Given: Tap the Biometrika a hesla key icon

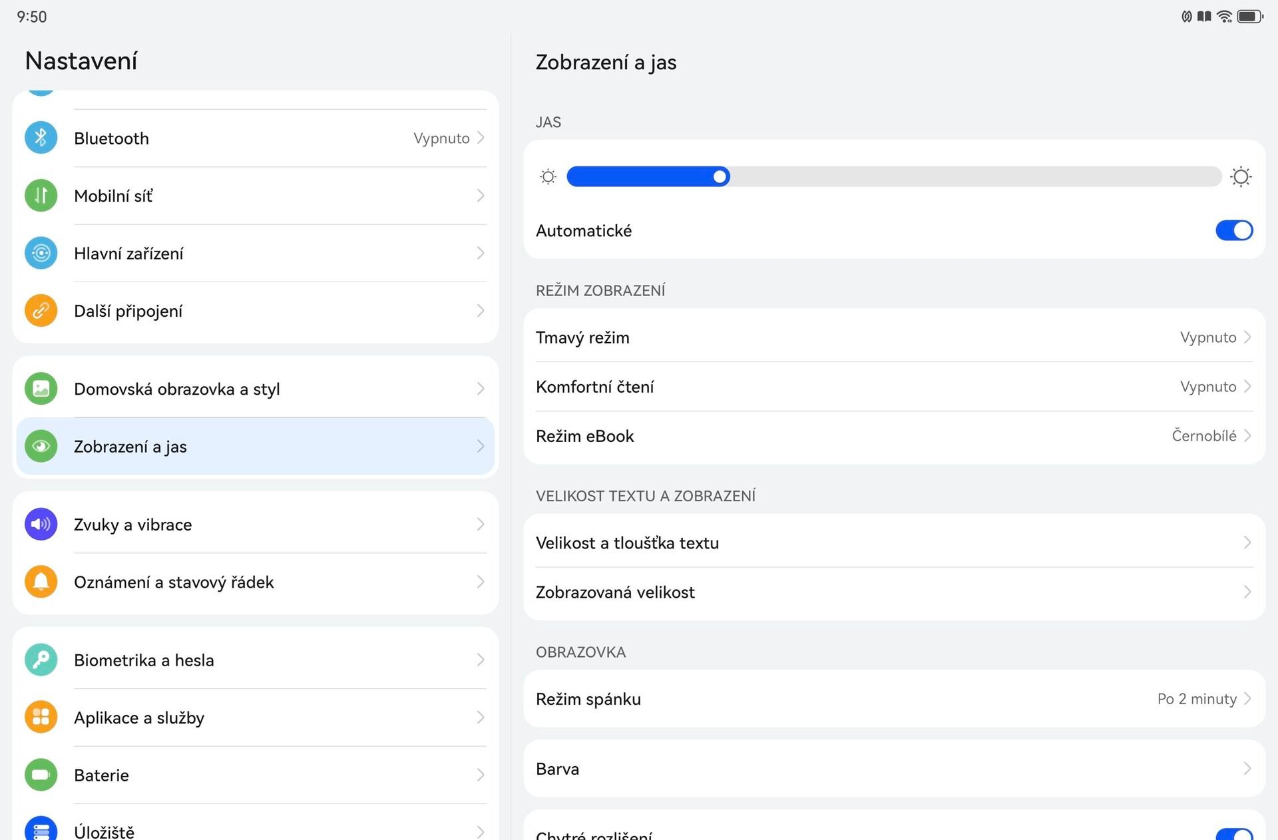Looking at the screenshot, I should pos(41,660).
